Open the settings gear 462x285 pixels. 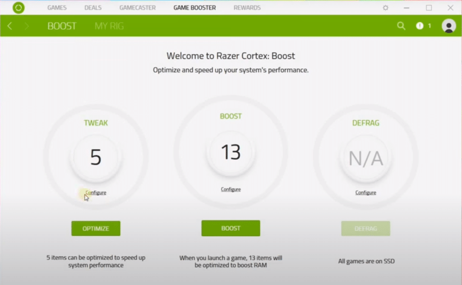tap(385, 8)
